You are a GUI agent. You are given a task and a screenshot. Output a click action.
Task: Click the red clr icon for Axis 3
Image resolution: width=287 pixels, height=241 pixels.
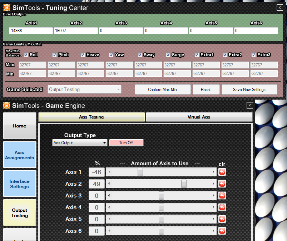pyautogui.click(x=222, y=196)
